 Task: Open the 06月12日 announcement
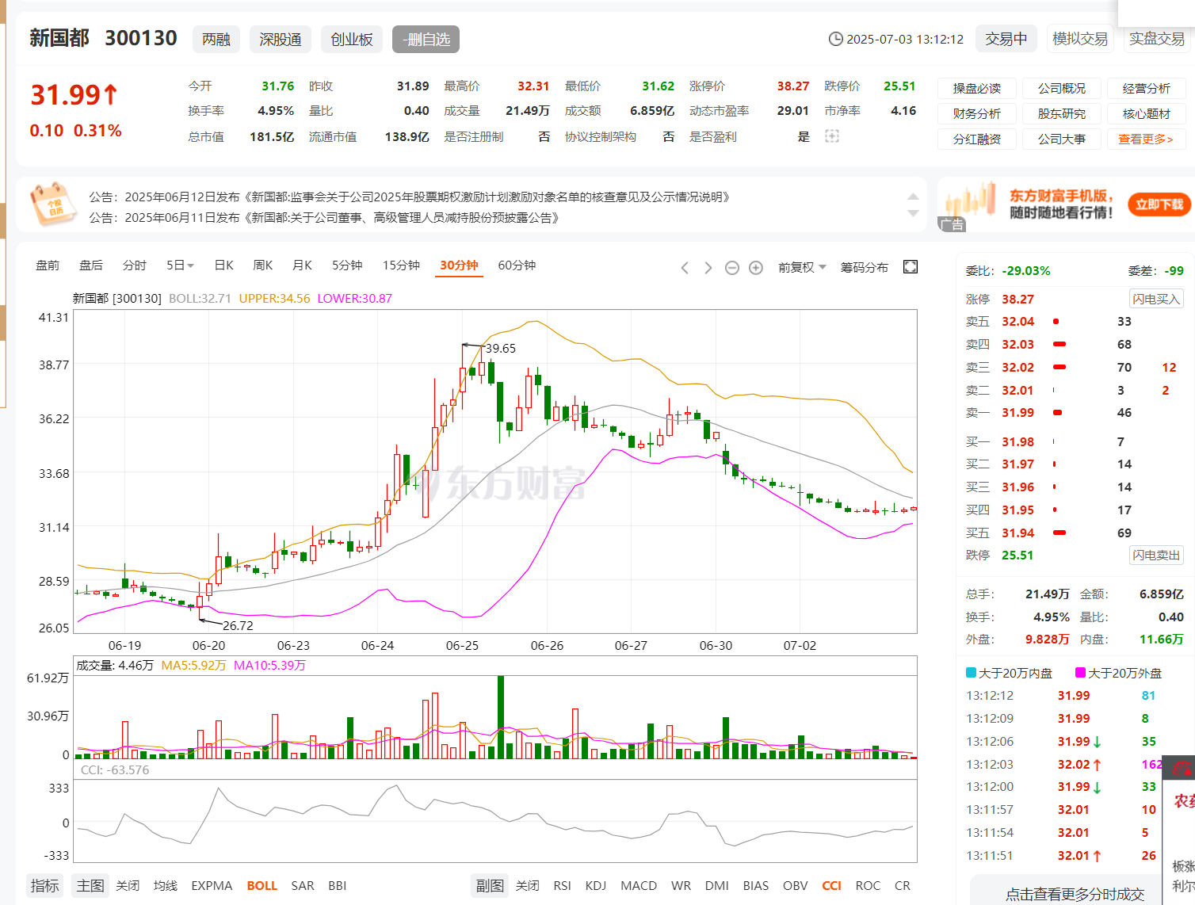[409, 197]
